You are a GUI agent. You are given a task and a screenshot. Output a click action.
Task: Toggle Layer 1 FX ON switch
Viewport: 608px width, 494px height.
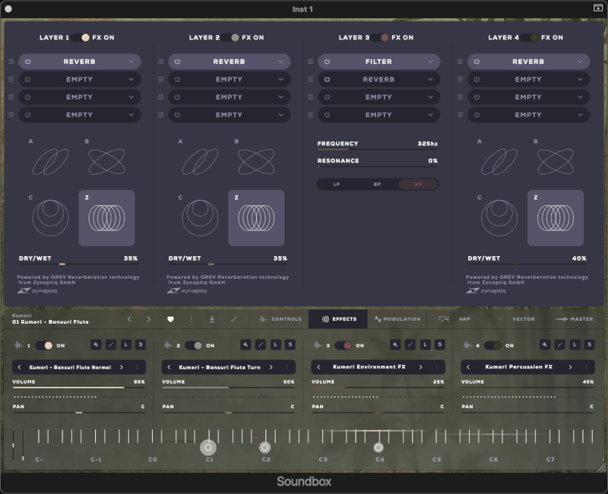(81, 37)
